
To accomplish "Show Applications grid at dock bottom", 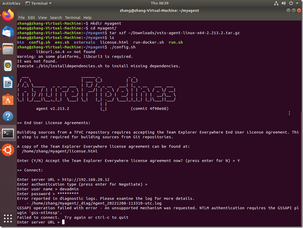I will [8, 219].
